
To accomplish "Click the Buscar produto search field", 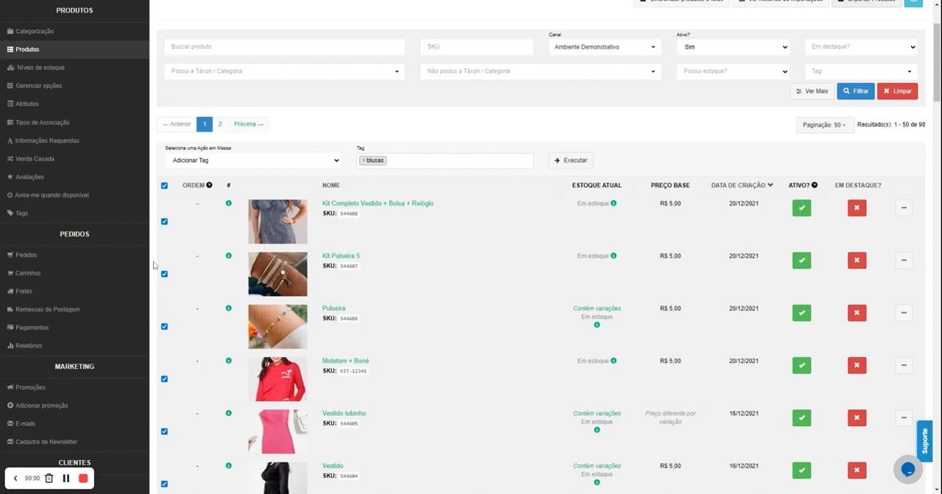I will [x=284, y=47].
